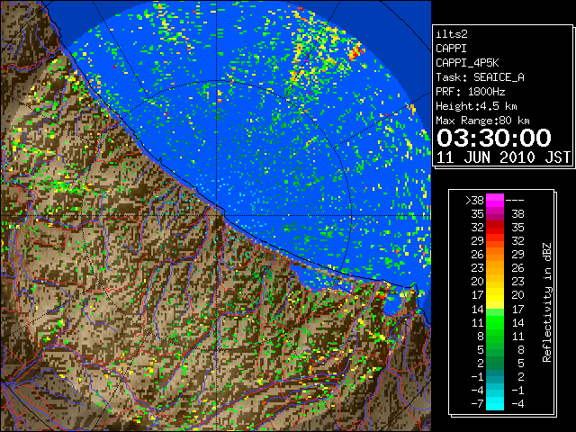This screenshot has height=432, width=576.
Task: Click the orange 26-29 dBZ legend swatch
Action: [x=495, y=254]
